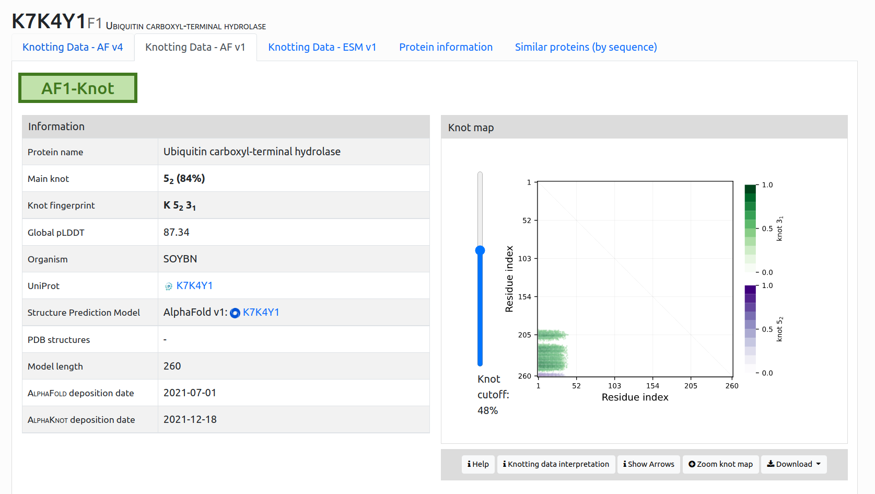Click the download arrow icon
This screenshot has height=494, width=875.
tap(771, 464)
